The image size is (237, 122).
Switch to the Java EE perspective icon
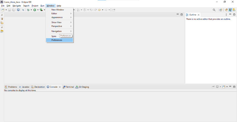226,10
